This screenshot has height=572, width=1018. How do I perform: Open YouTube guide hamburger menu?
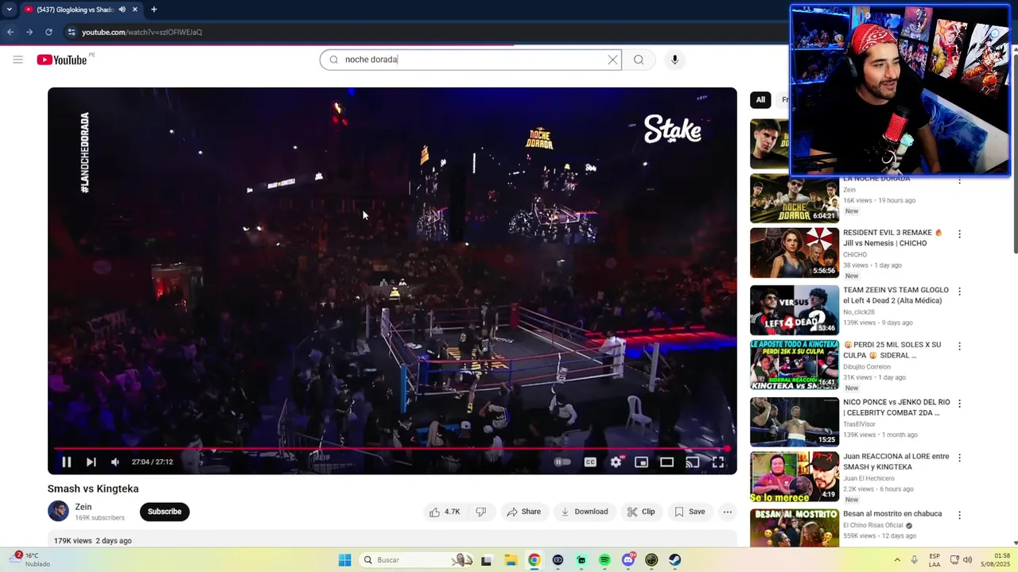click(x=17, y=60)
